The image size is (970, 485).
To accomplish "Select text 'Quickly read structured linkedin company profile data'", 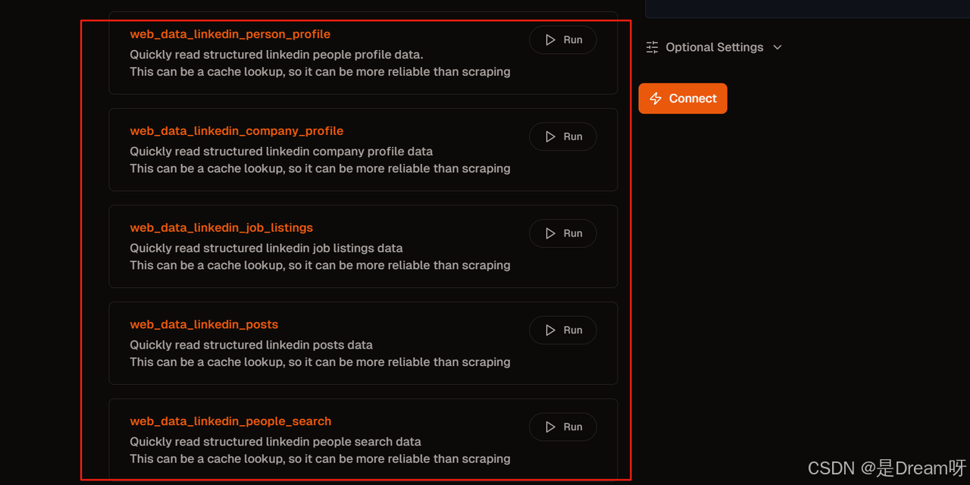I will (281, 152).
